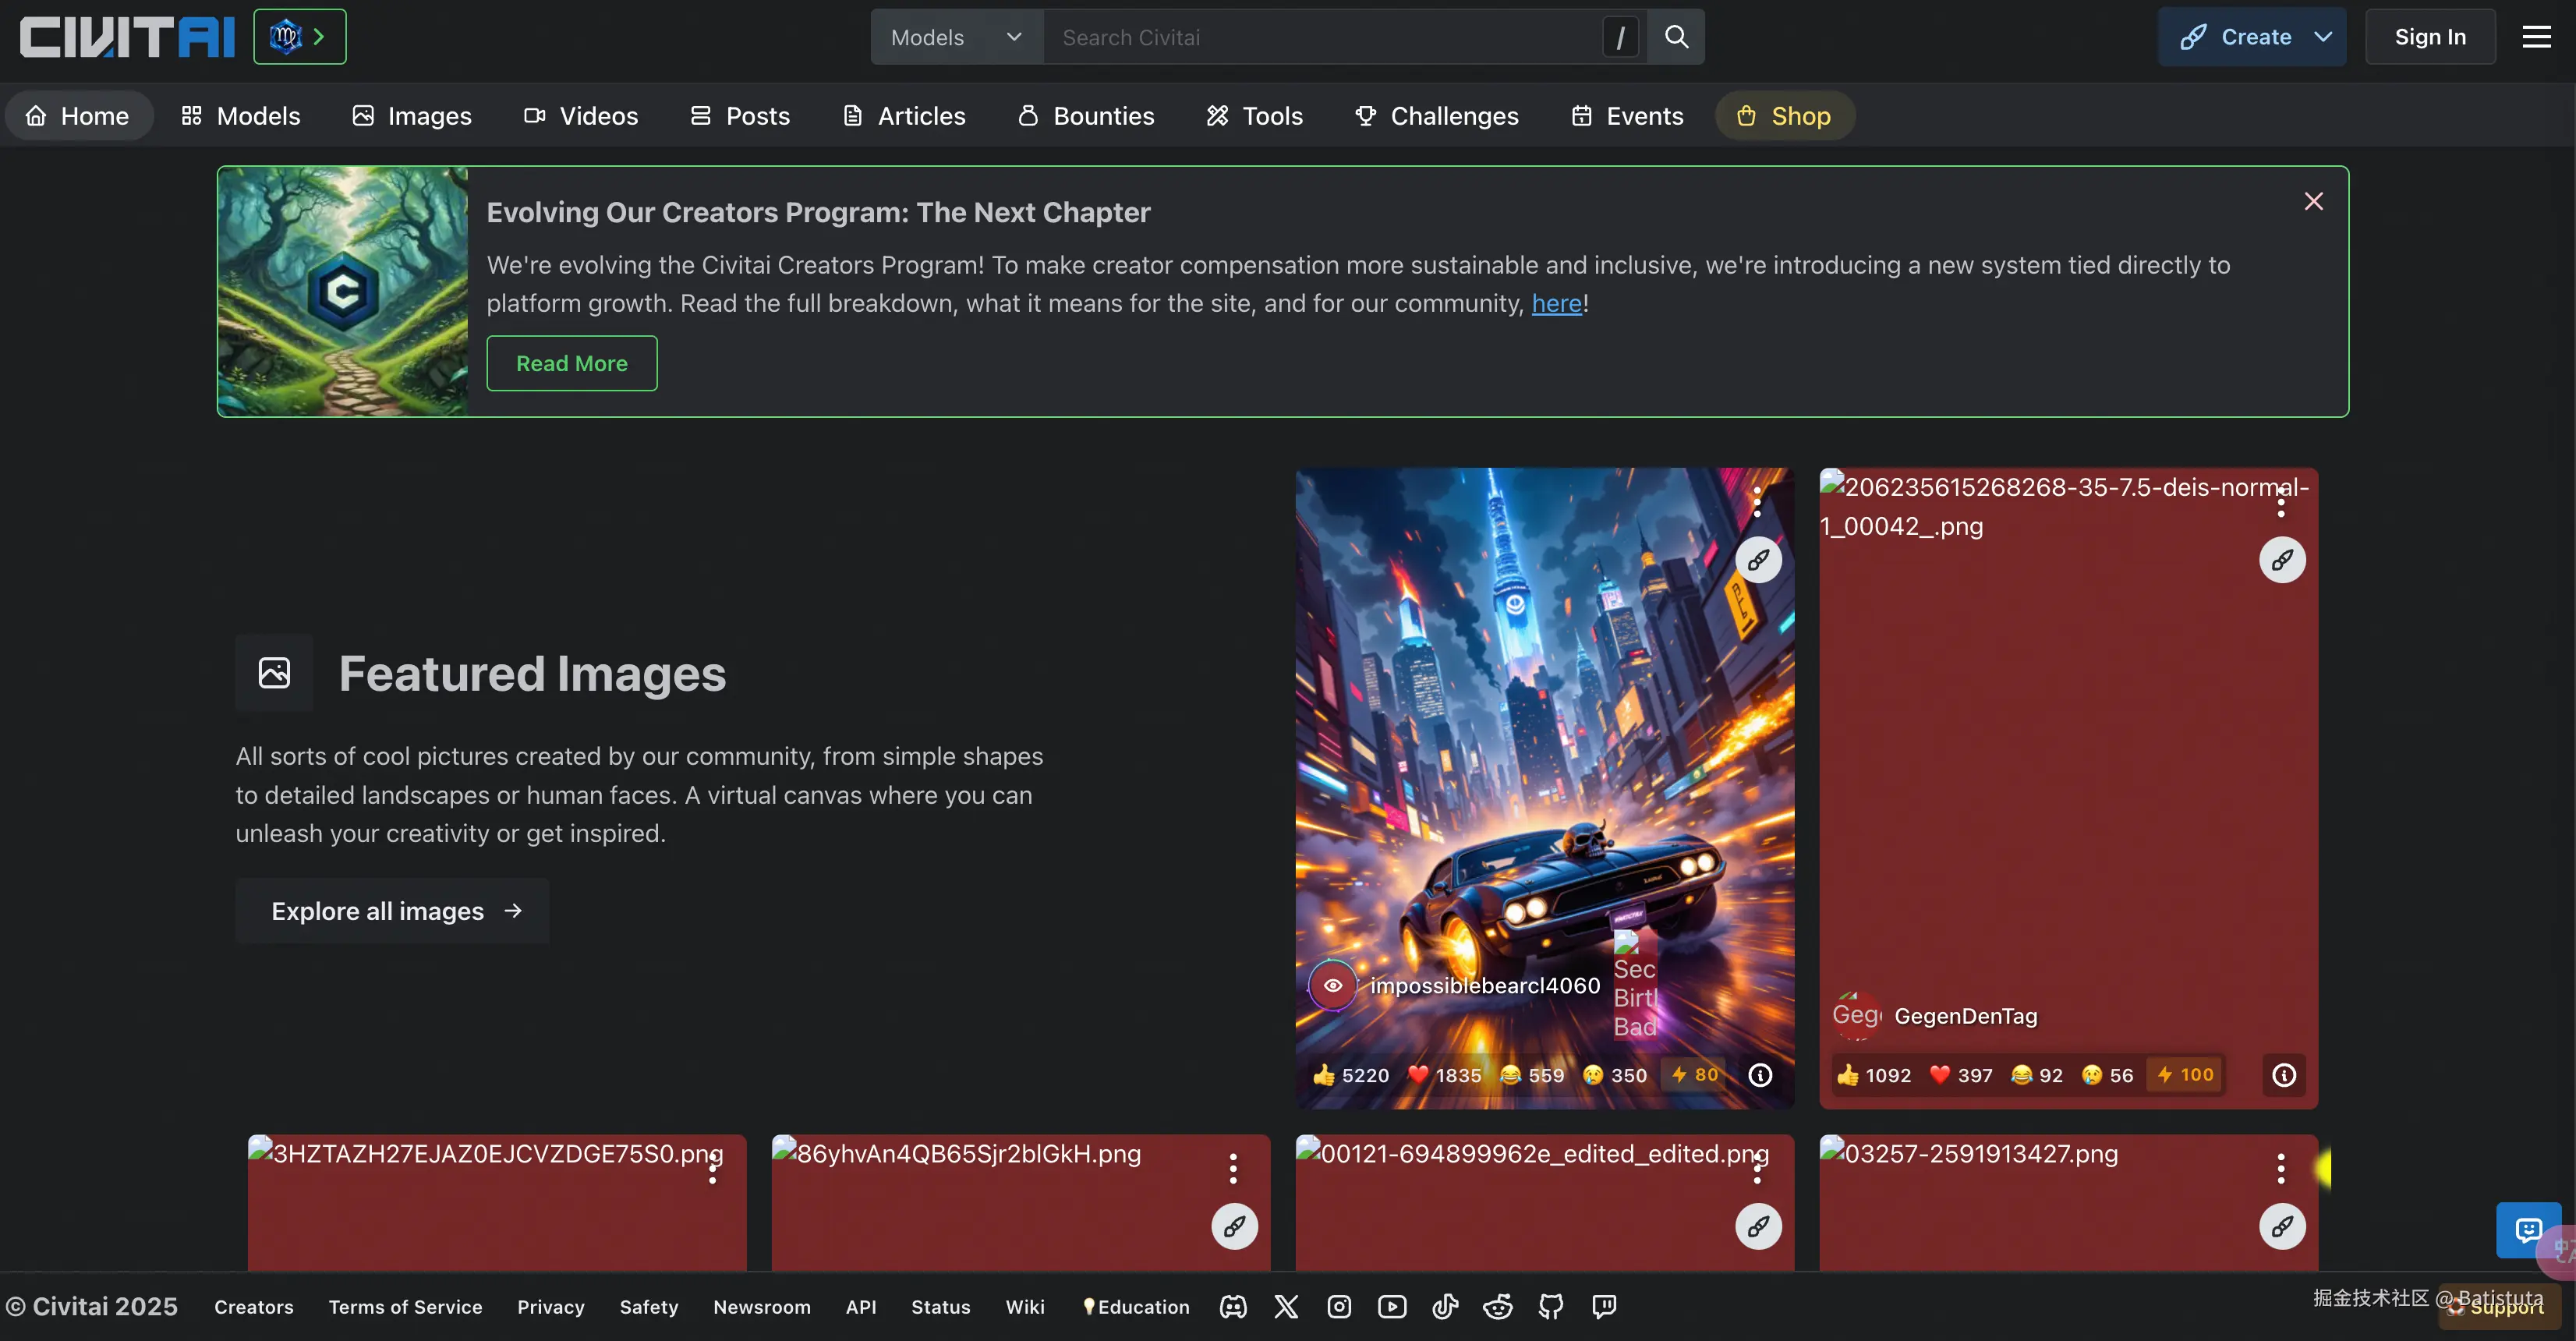Open the GitHub footer icon
The image size is (2576, 1341).
coord(1551,1306)
